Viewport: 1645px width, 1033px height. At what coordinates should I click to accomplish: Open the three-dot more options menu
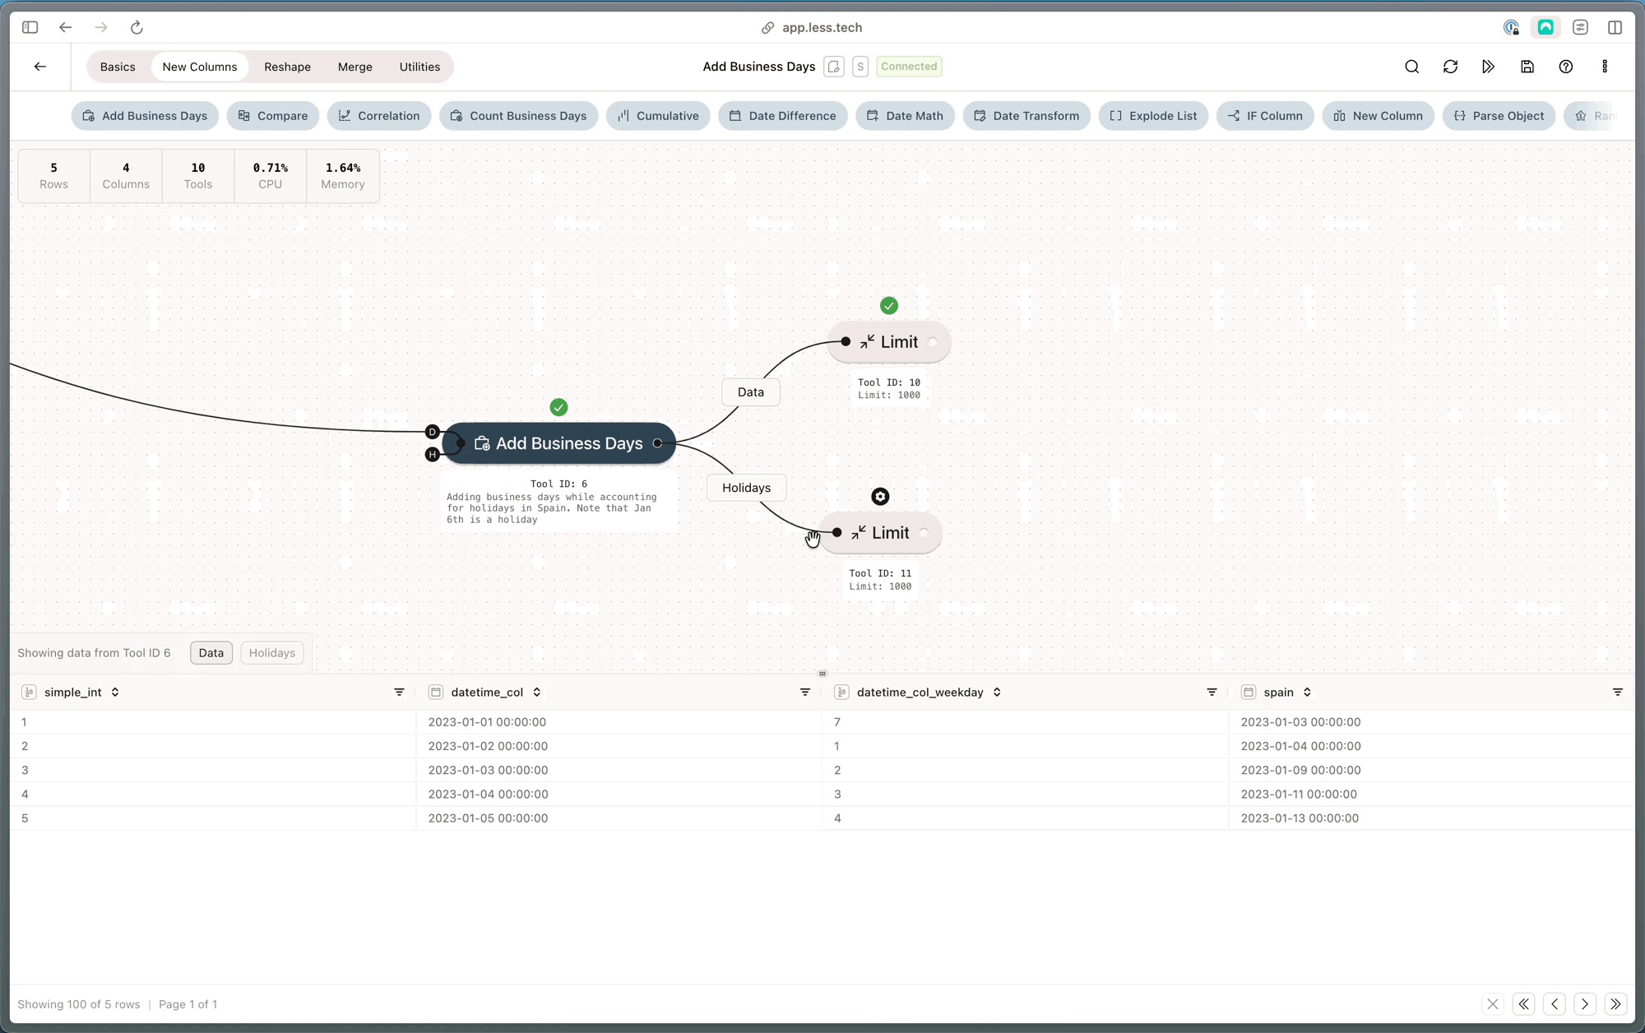tap(1604, 67)
